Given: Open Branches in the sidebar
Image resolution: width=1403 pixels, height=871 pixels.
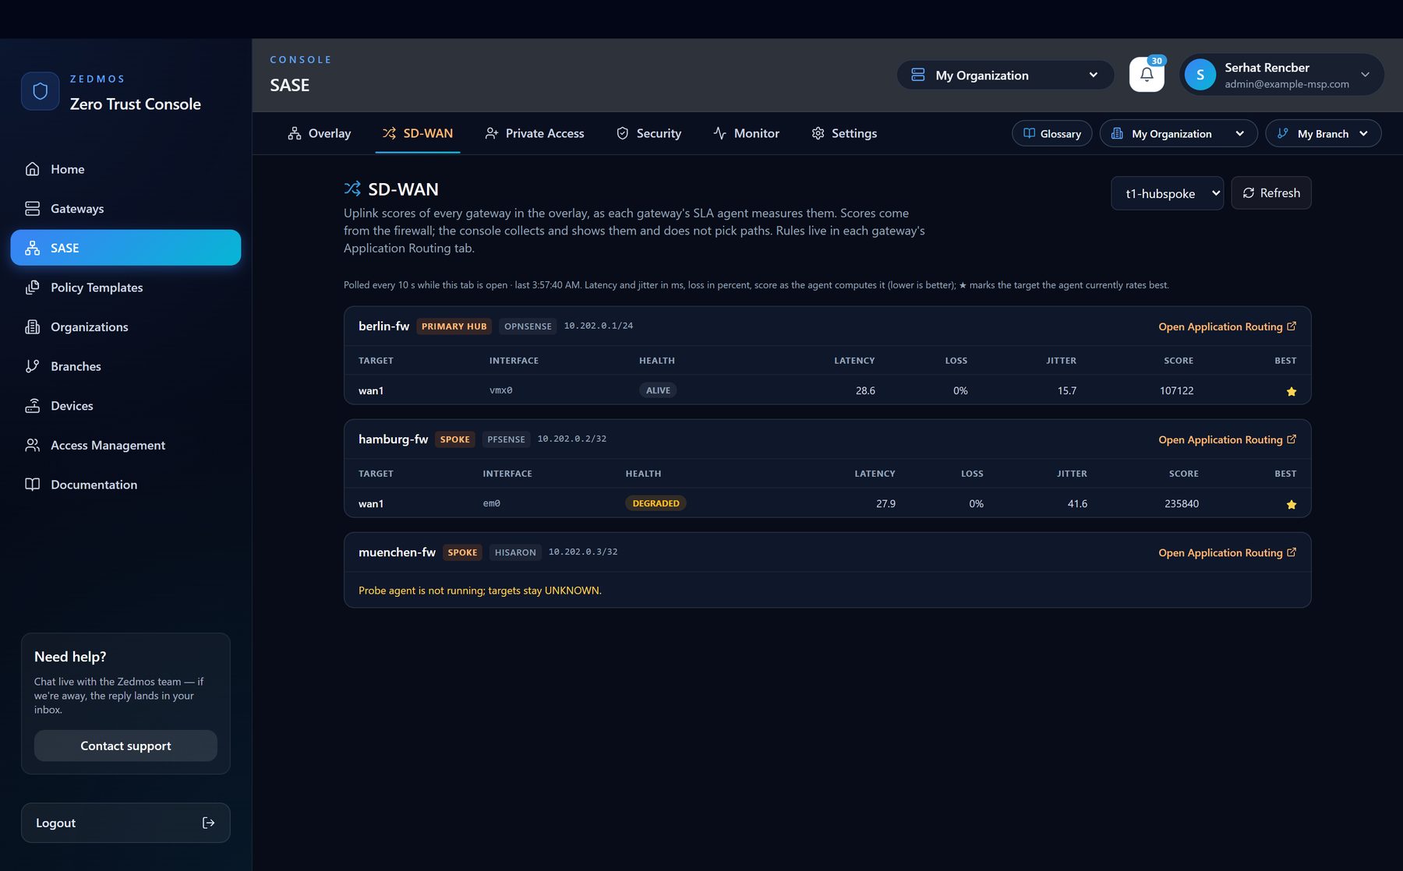Looking at the screenshot, I should 125,366.
